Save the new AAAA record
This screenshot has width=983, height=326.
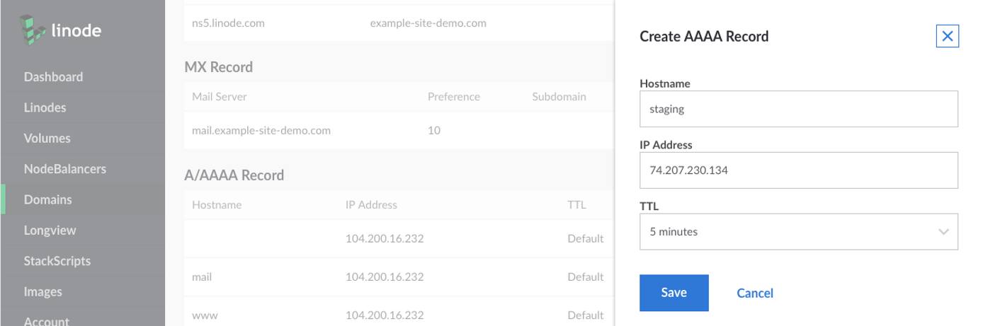pyautogui.click(x=674, y=293)
